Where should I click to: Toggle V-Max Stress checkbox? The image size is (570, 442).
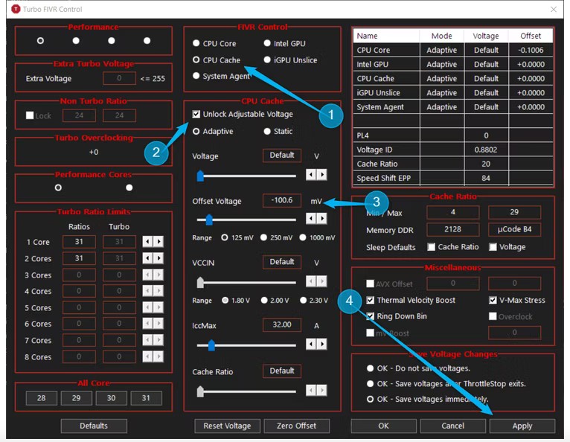coord(493,300)
